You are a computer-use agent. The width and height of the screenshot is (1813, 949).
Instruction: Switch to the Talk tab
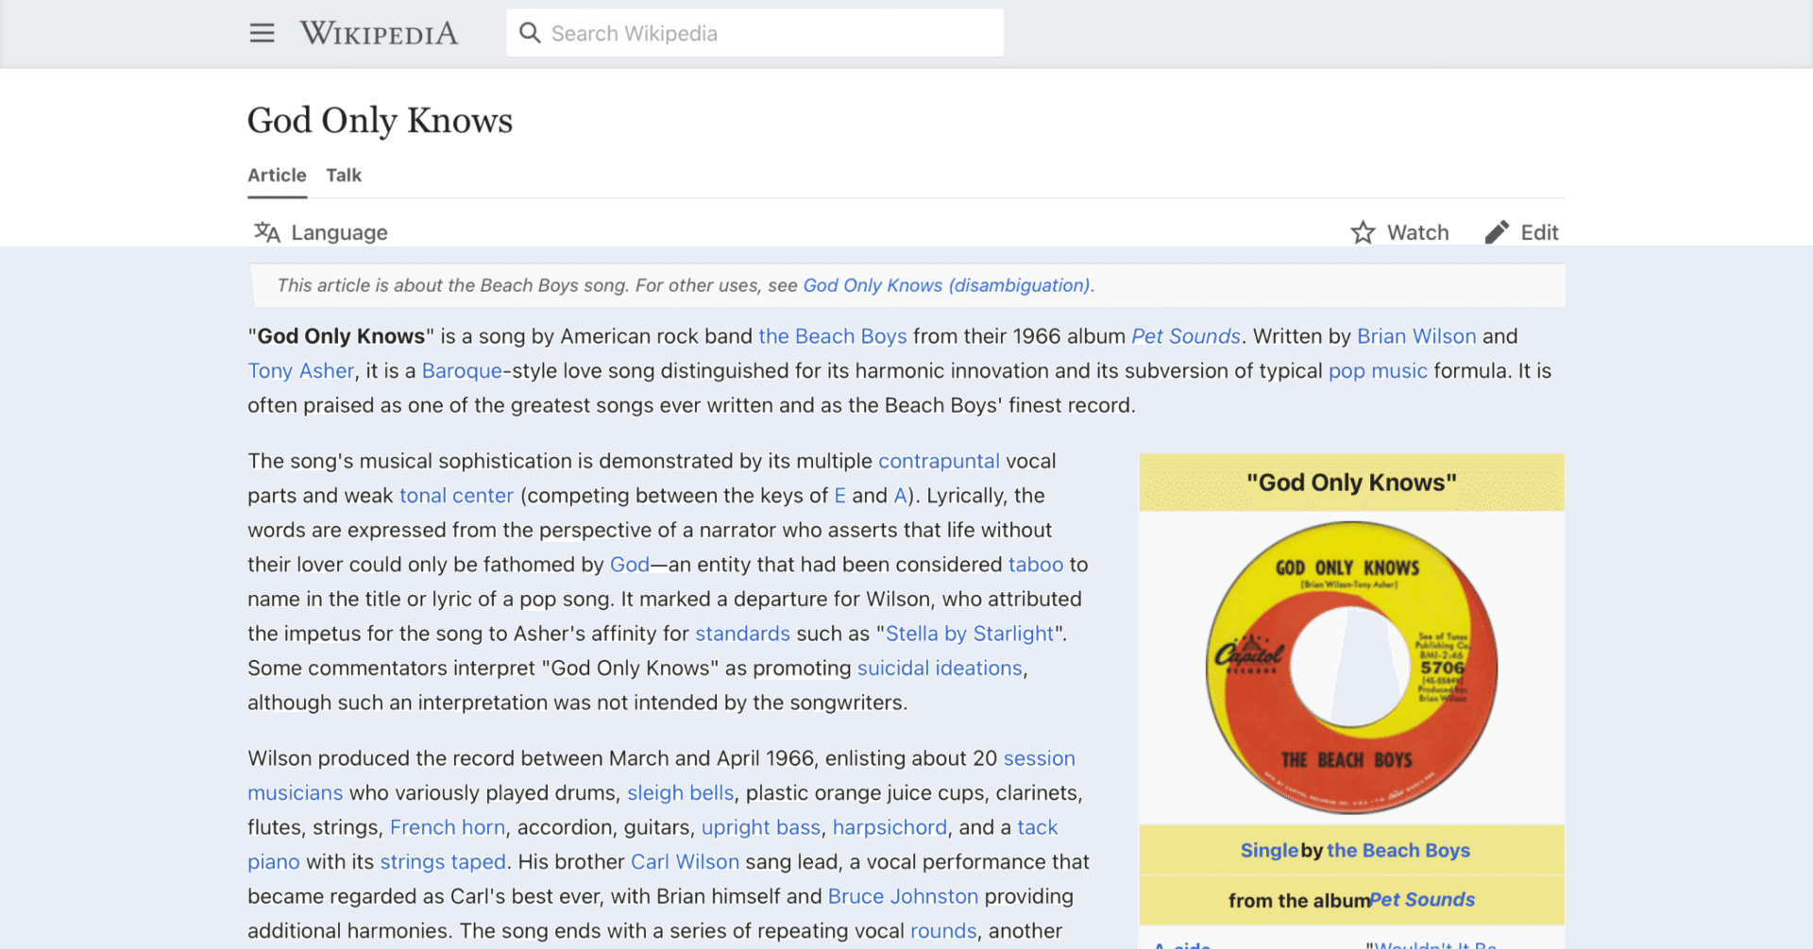click(344, 176)
